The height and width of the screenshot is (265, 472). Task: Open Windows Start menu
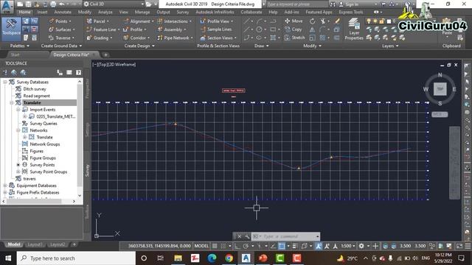(8, 258)
